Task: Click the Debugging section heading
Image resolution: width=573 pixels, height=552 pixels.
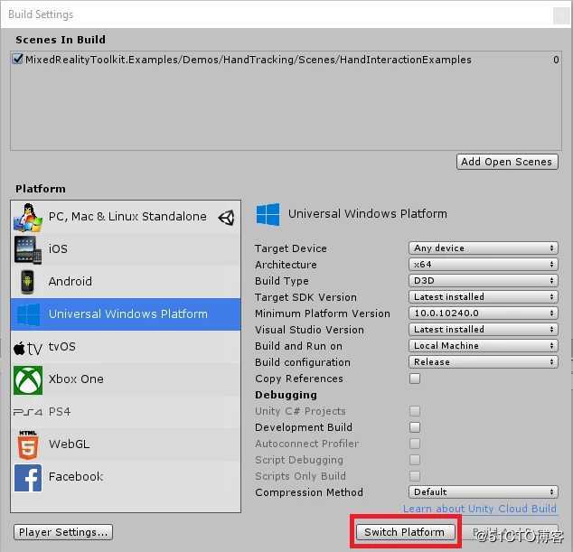Action: coord(286,395)
